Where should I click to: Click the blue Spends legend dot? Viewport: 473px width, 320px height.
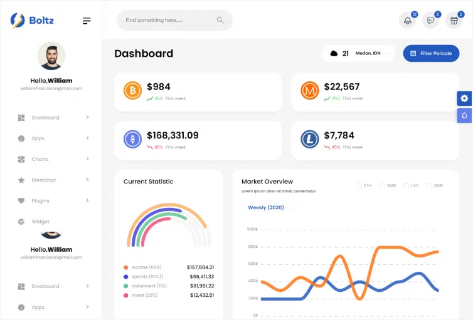[x=126, y=277]
